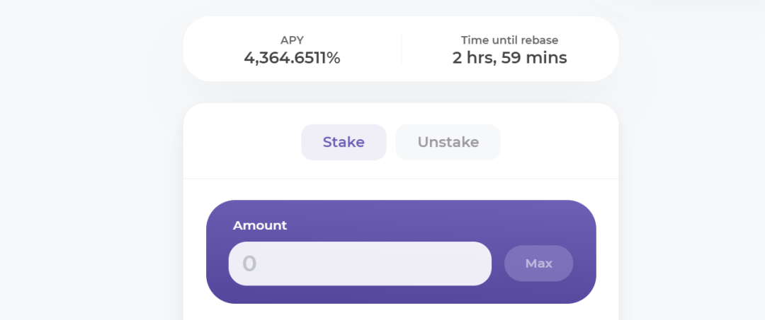Click the 0 placeholder in amount box
The image size is (765, 320).
click(249, 263)
